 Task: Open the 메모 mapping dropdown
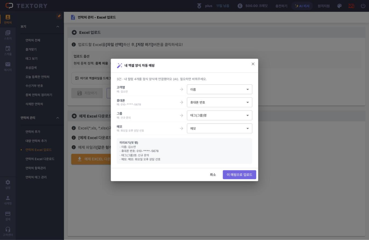point(219,128)
